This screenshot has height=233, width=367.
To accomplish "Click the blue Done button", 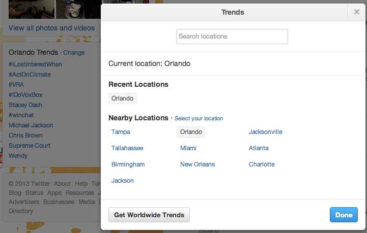I will 344,215.
